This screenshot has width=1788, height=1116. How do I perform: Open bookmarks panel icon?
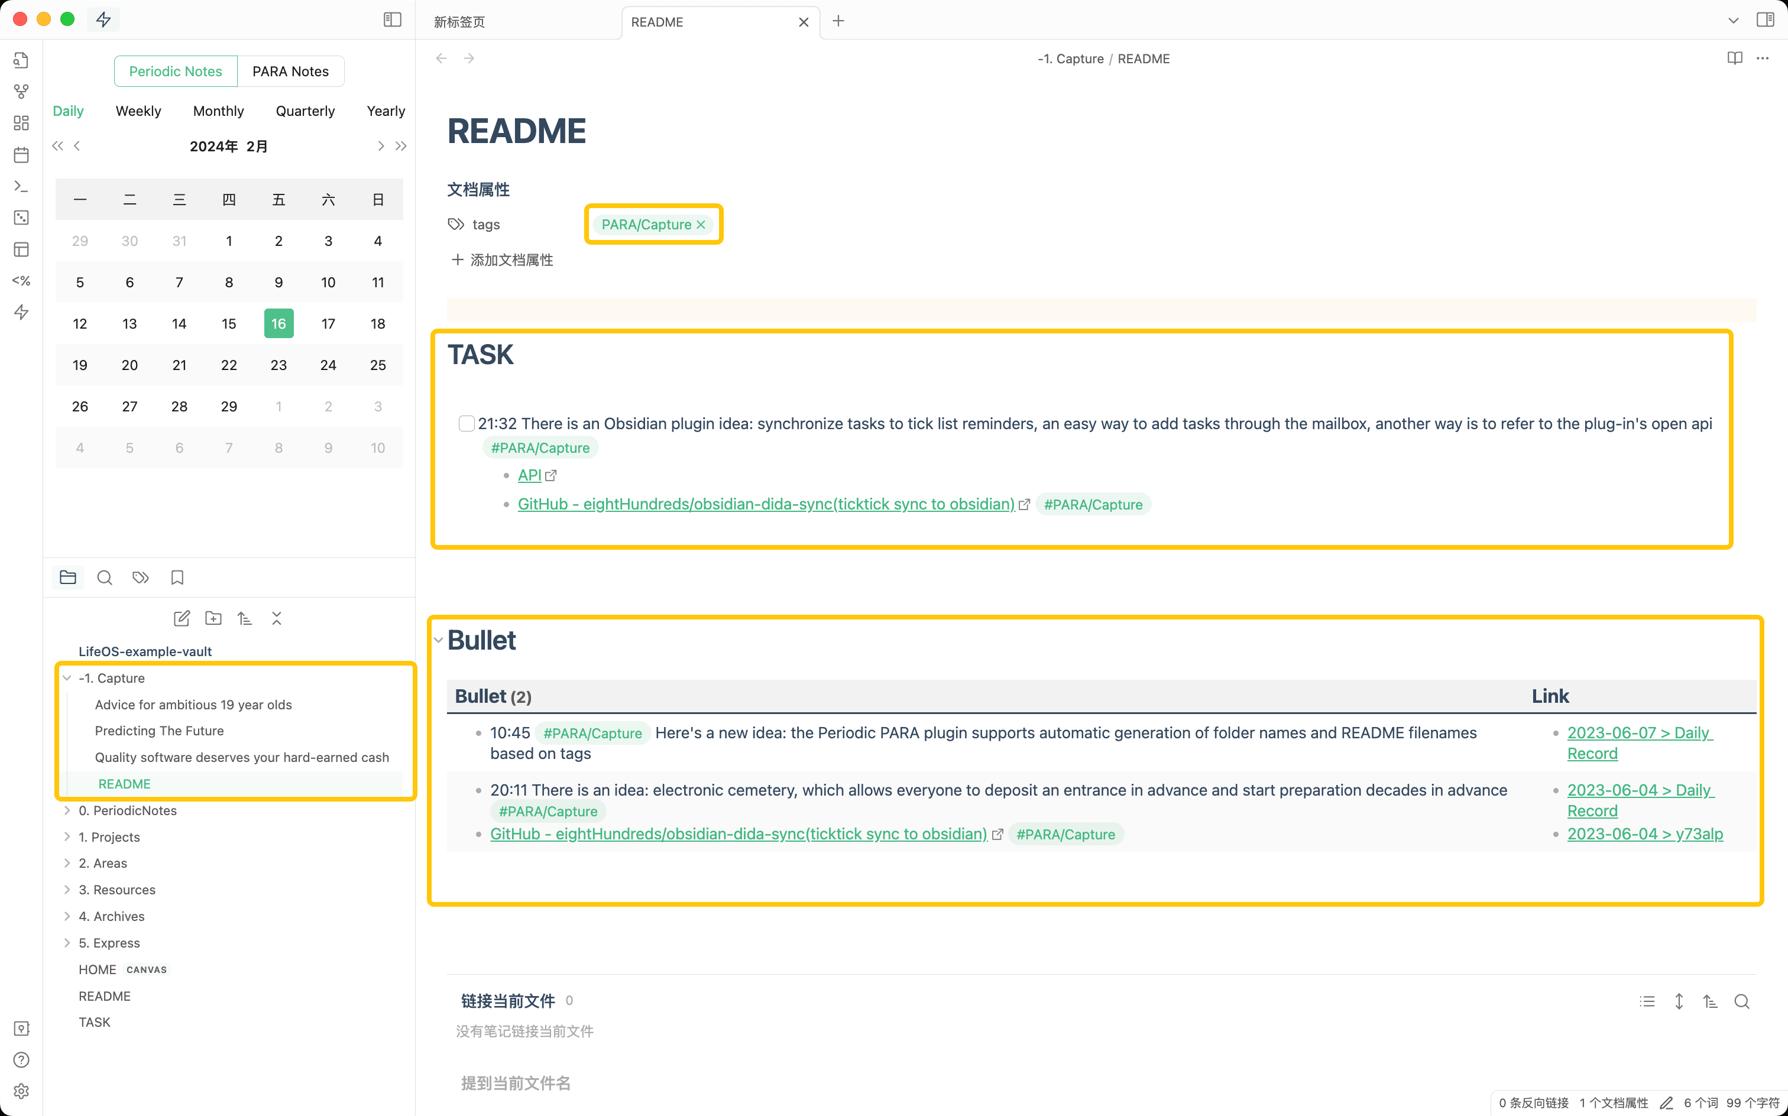pos(177,578)
